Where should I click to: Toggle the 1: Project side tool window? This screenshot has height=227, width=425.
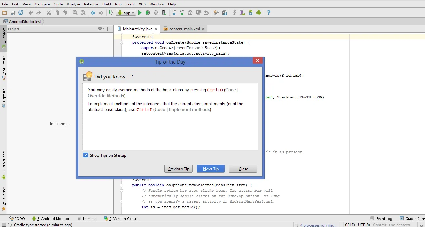tap(4, 38)
